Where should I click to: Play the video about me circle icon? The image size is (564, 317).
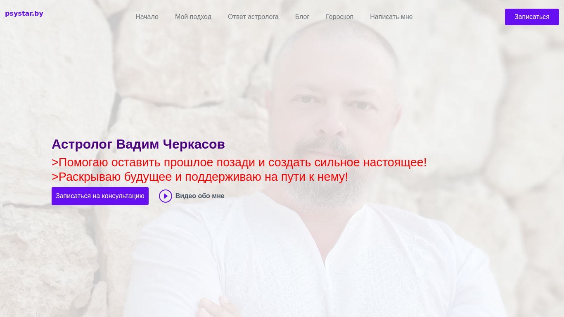coord(166,196)
